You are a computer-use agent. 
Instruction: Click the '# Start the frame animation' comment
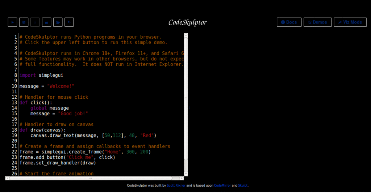pyautogui.click(x=56, y=174)
